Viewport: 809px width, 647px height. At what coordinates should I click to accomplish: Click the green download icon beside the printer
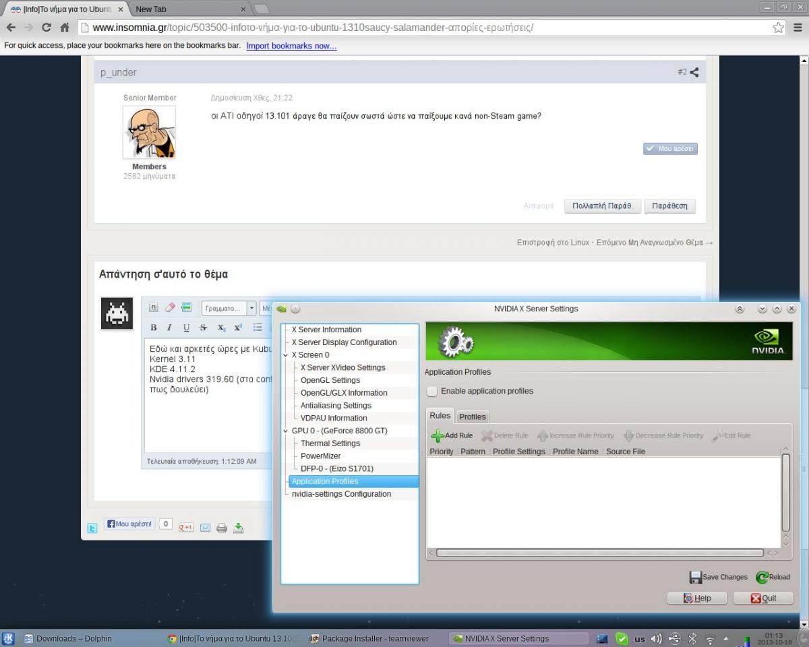(238, 528)
